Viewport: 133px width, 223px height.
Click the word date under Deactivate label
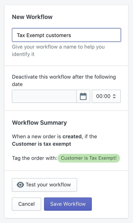coord(17,84)
